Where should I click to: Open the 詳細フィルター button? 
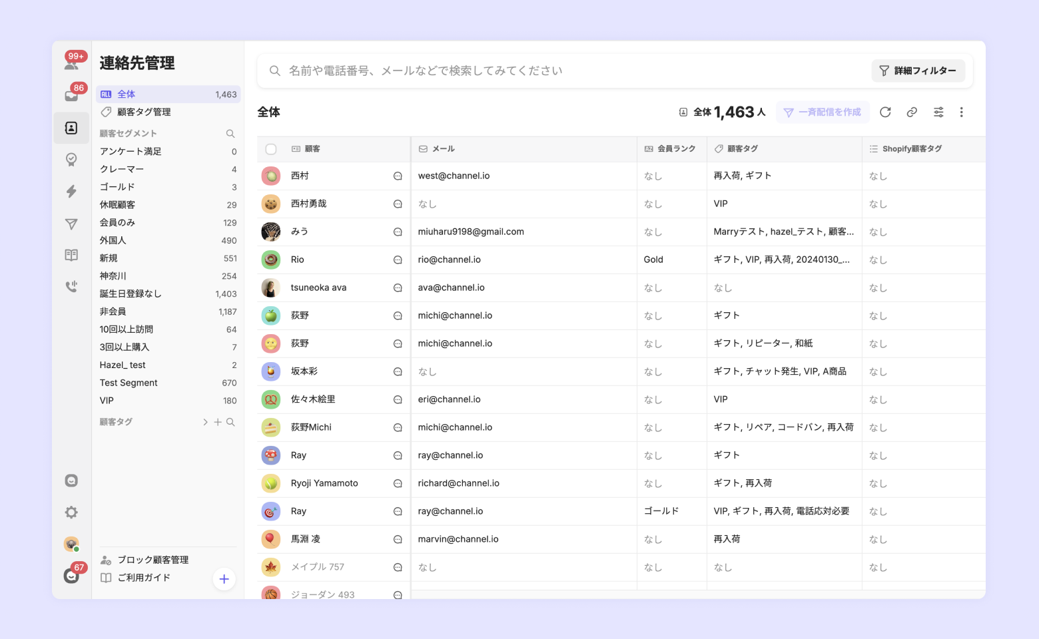pos(918,71)
